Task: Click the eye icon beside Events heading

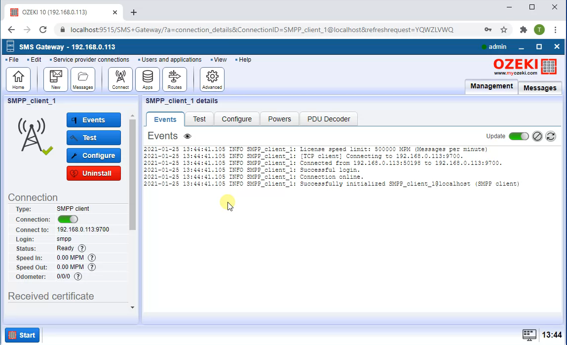Action: (x=188, y=136)
